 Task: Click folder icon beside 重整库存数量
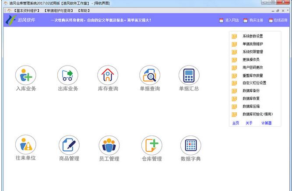pos(234,76)
